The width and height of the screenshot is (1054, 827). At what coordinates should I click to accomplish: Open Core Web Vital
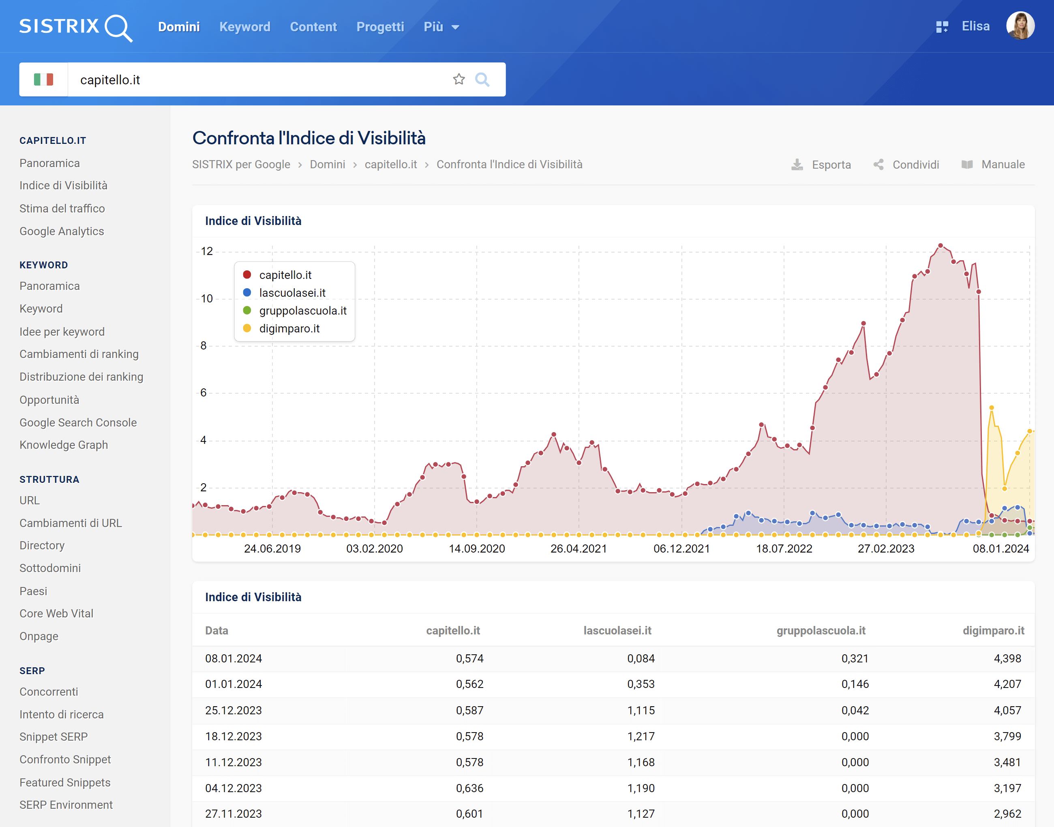click(x=56, y=613)
